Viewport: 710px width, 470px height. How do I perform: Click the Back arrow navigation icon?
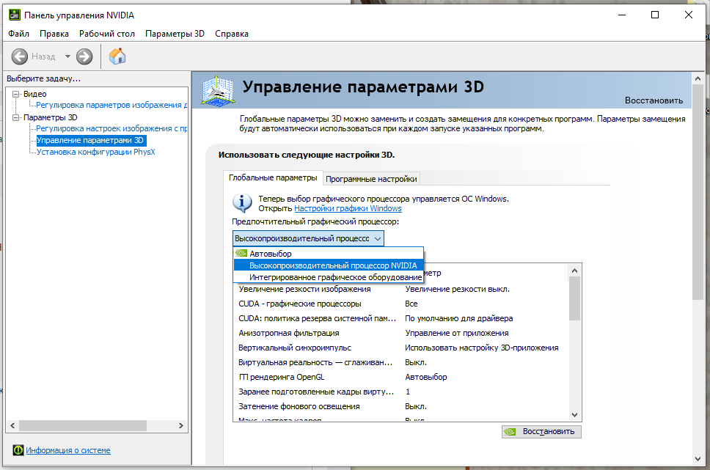tap(20, 56)
